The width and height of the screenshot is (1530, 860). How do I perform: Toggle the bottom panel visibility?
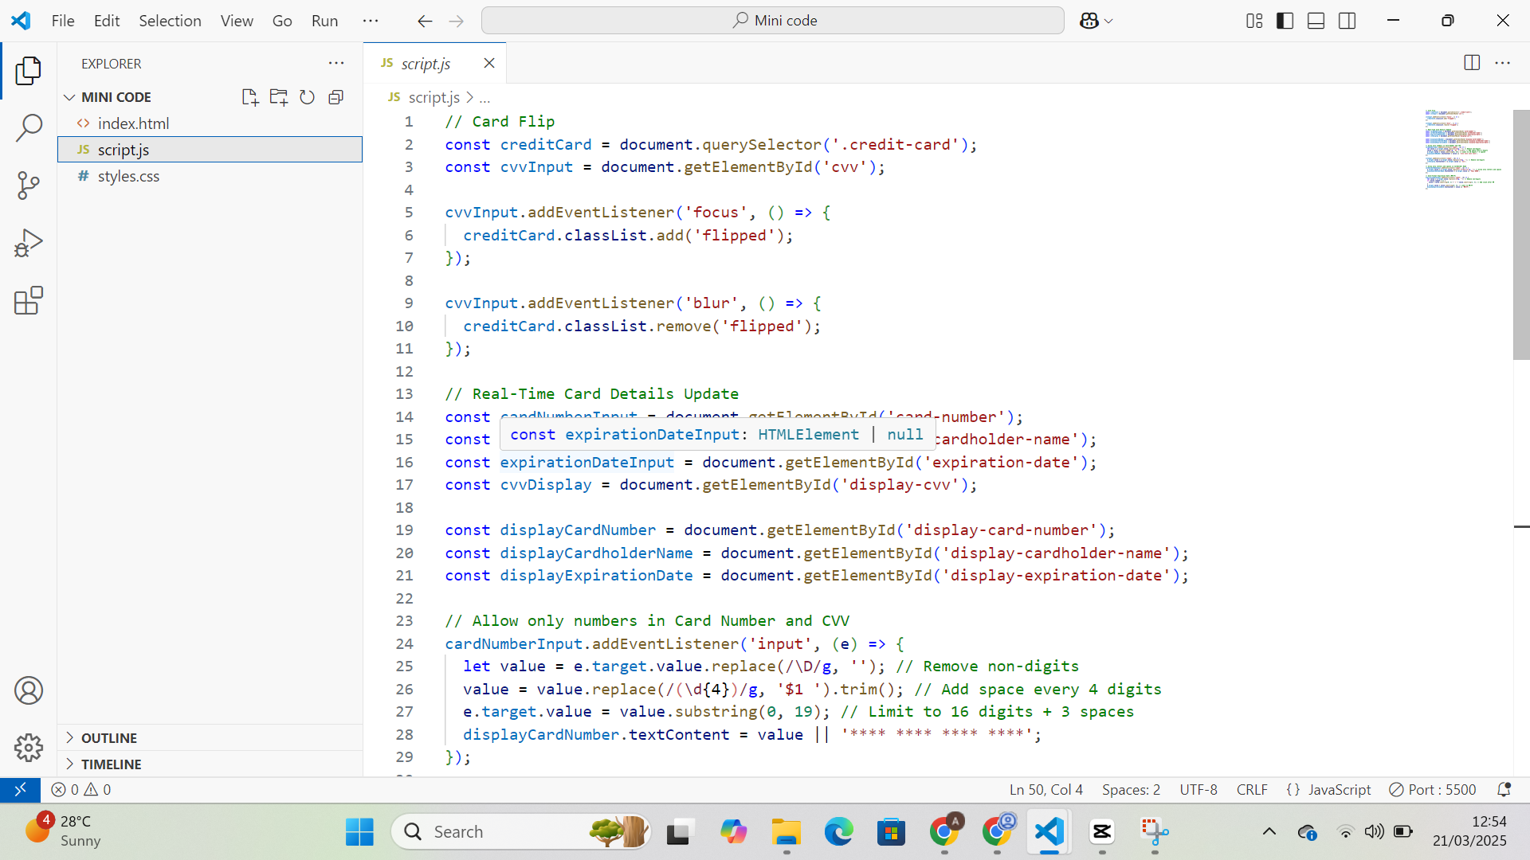(x=1316, y=21)
